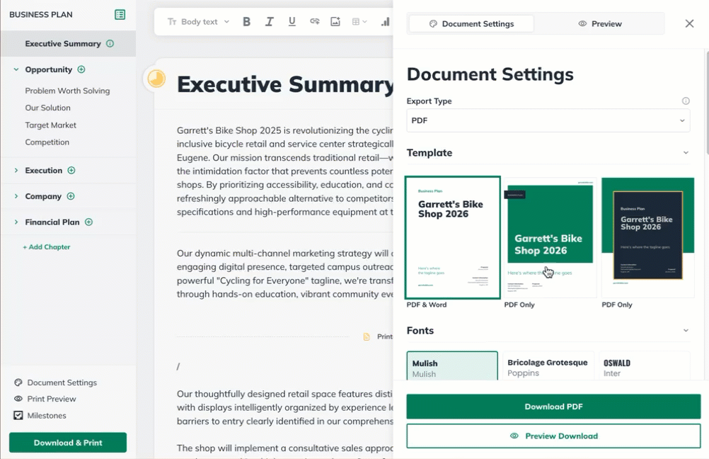
Task: Open the Export Type PDF dropdown
Action: click(548, 120)
